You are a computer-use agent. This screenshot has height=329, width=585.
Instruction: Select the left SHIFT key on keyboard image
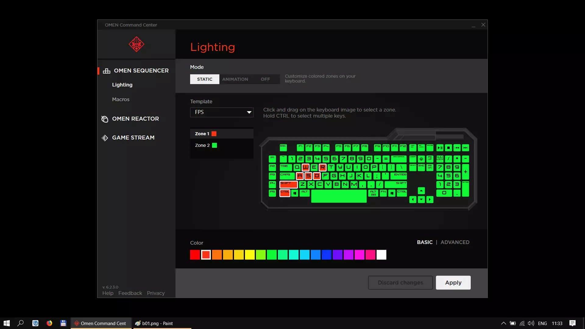(289, 184)
